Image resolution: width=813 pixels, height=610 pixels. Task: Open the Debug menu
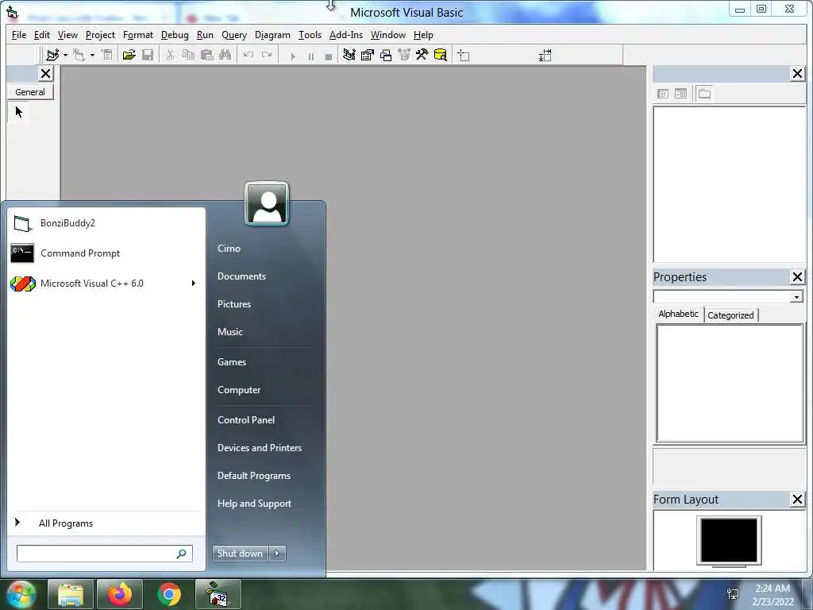(x=175, y=35)
